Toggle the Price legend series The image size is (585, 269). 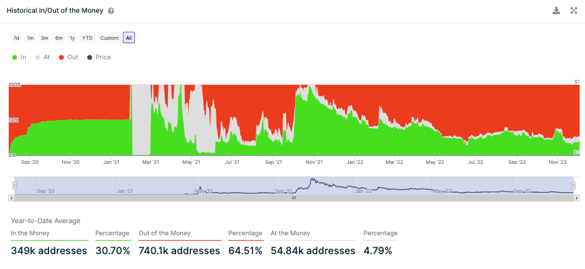point(99,57)
